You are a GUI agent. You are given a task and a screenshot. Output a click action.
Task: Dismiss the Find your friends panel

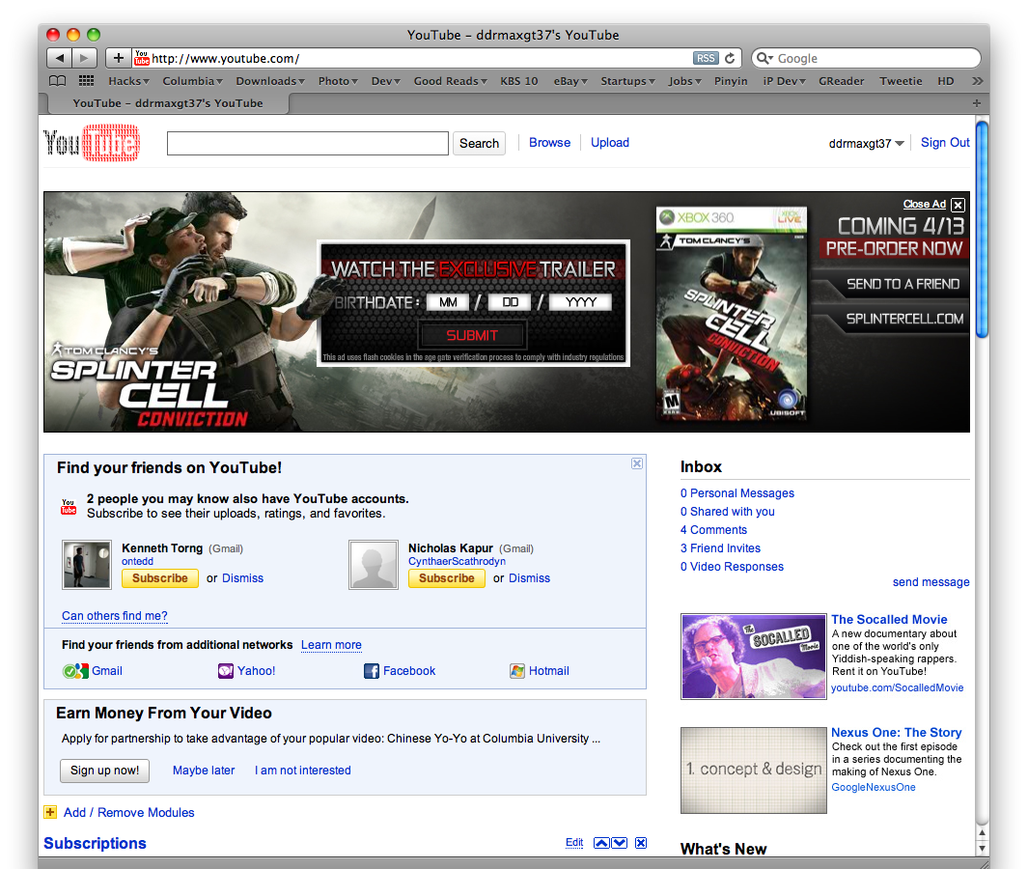click(x=637, y=463)
